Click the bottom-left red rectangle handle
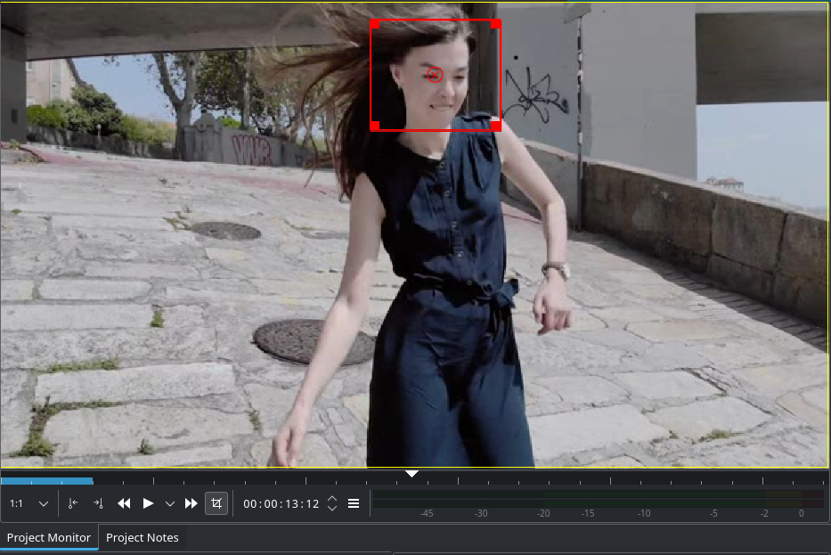Viewport: 831px width, 555px height. click(375, 126)
